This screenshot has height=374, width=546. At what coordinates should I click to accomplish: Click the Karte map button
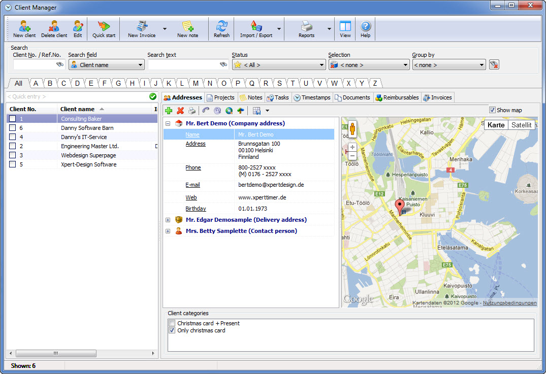496,125
